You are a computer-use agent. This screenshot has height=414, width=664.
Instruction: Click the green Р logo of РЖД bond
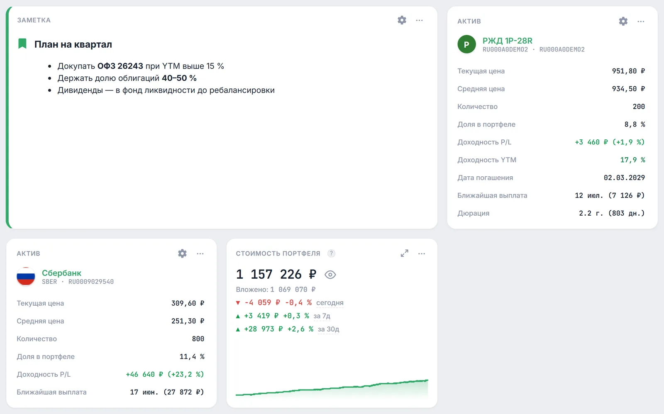tap(466, 44)
